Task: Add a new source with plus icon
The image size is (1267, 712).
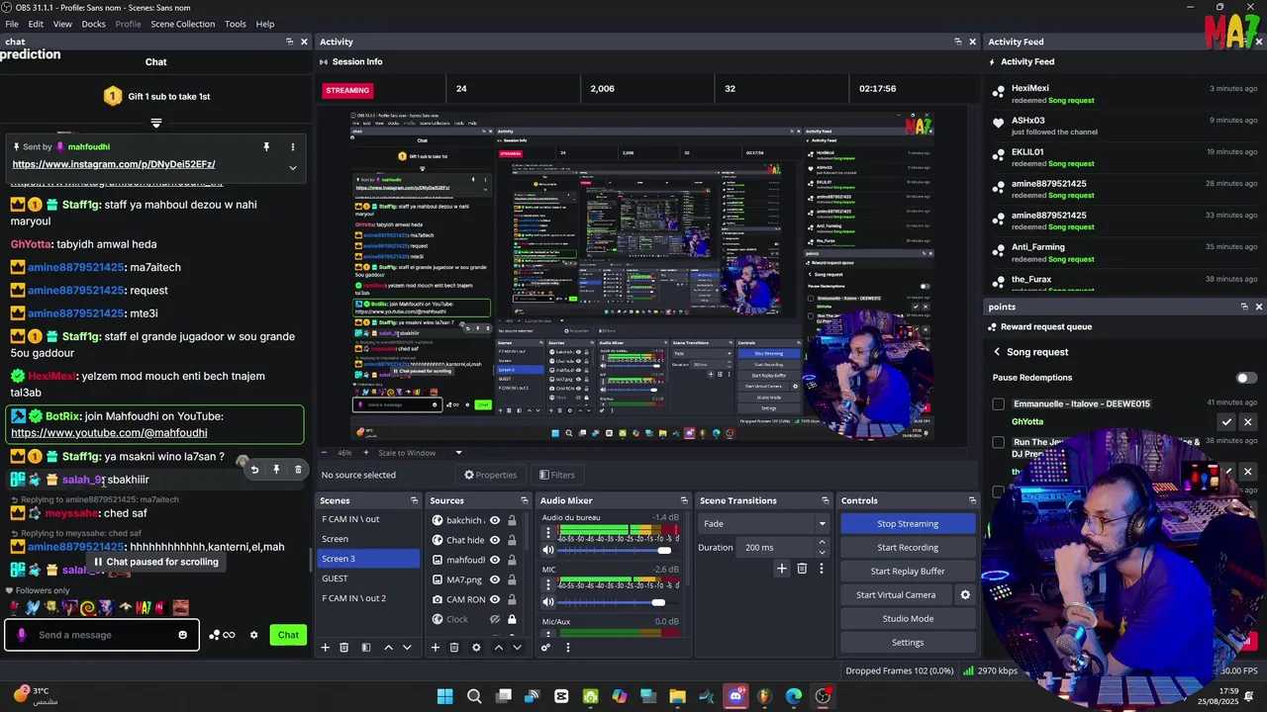Action: tap(435, 648)
